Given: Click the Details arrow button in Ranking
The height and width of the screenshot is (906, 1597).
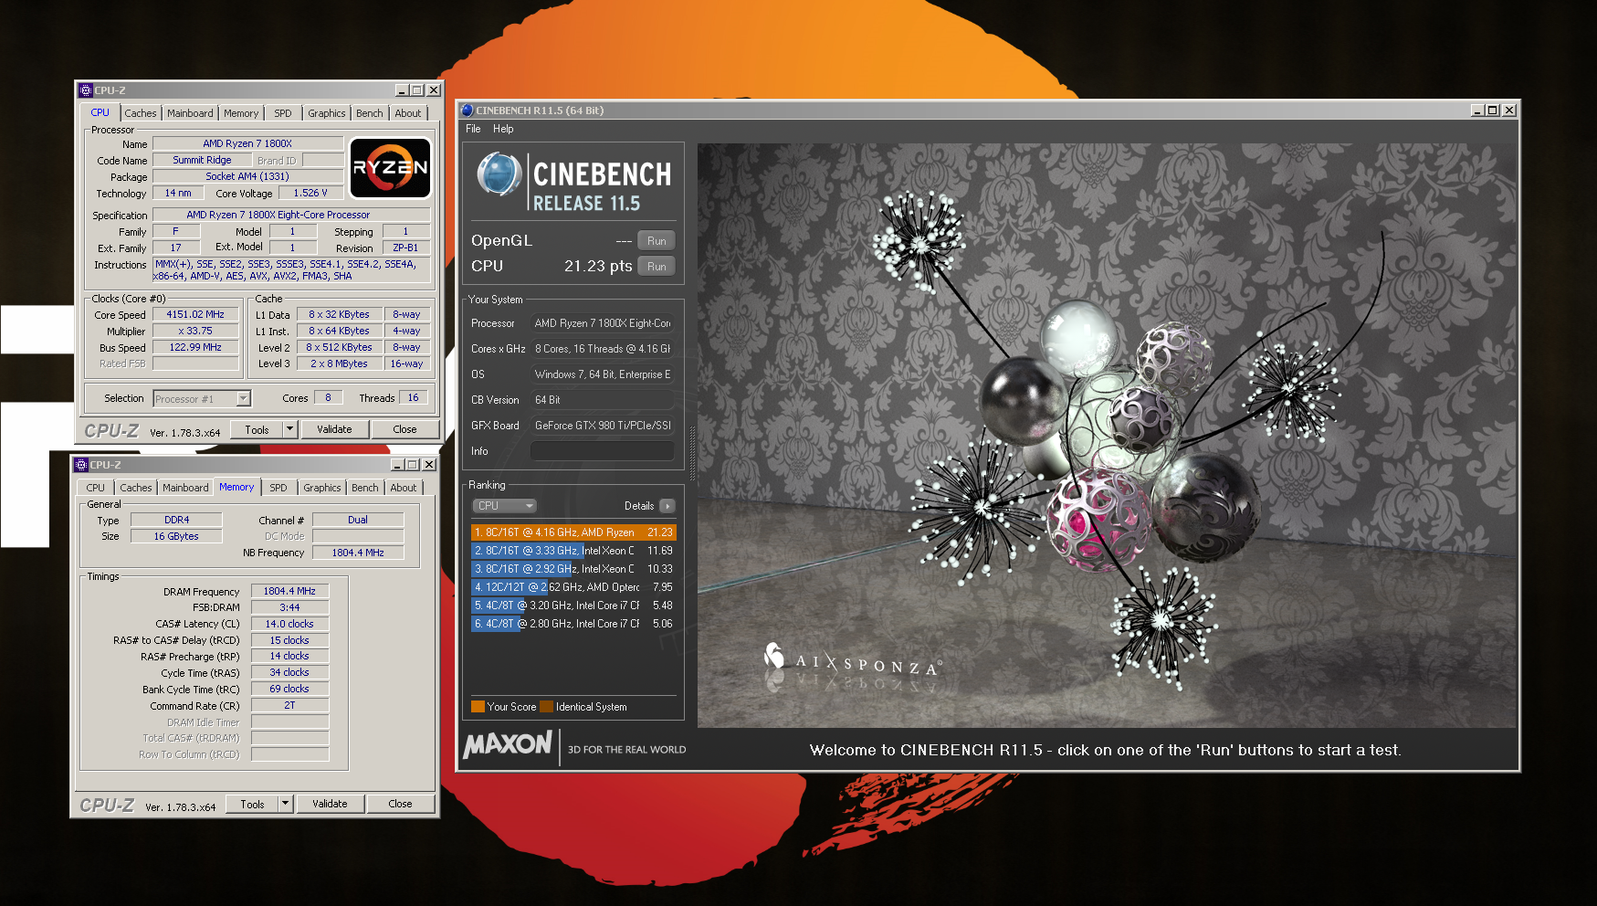Looking at the screenshot, I should pos(667,506).
